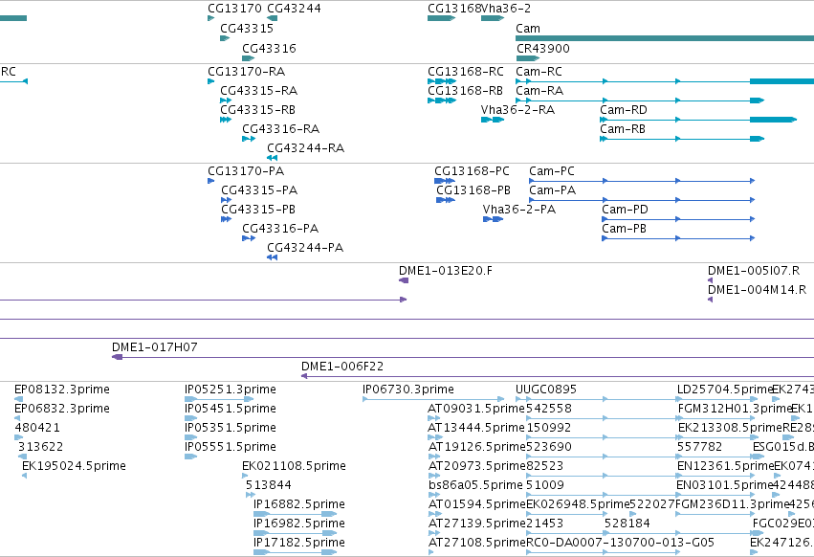The height and width of the screenshot is (557, 814).
Task: Click the UUGC0895 EST label
Action: tap(546, 390)
